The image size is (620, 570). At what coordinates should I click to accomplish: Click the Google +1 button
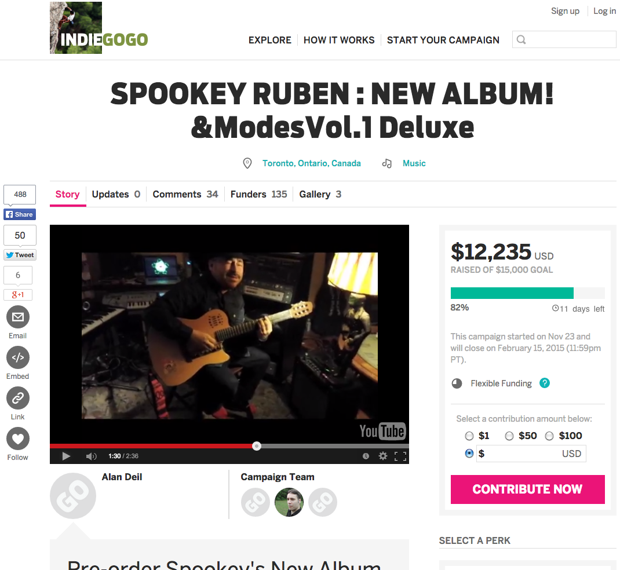click(18, 294)
